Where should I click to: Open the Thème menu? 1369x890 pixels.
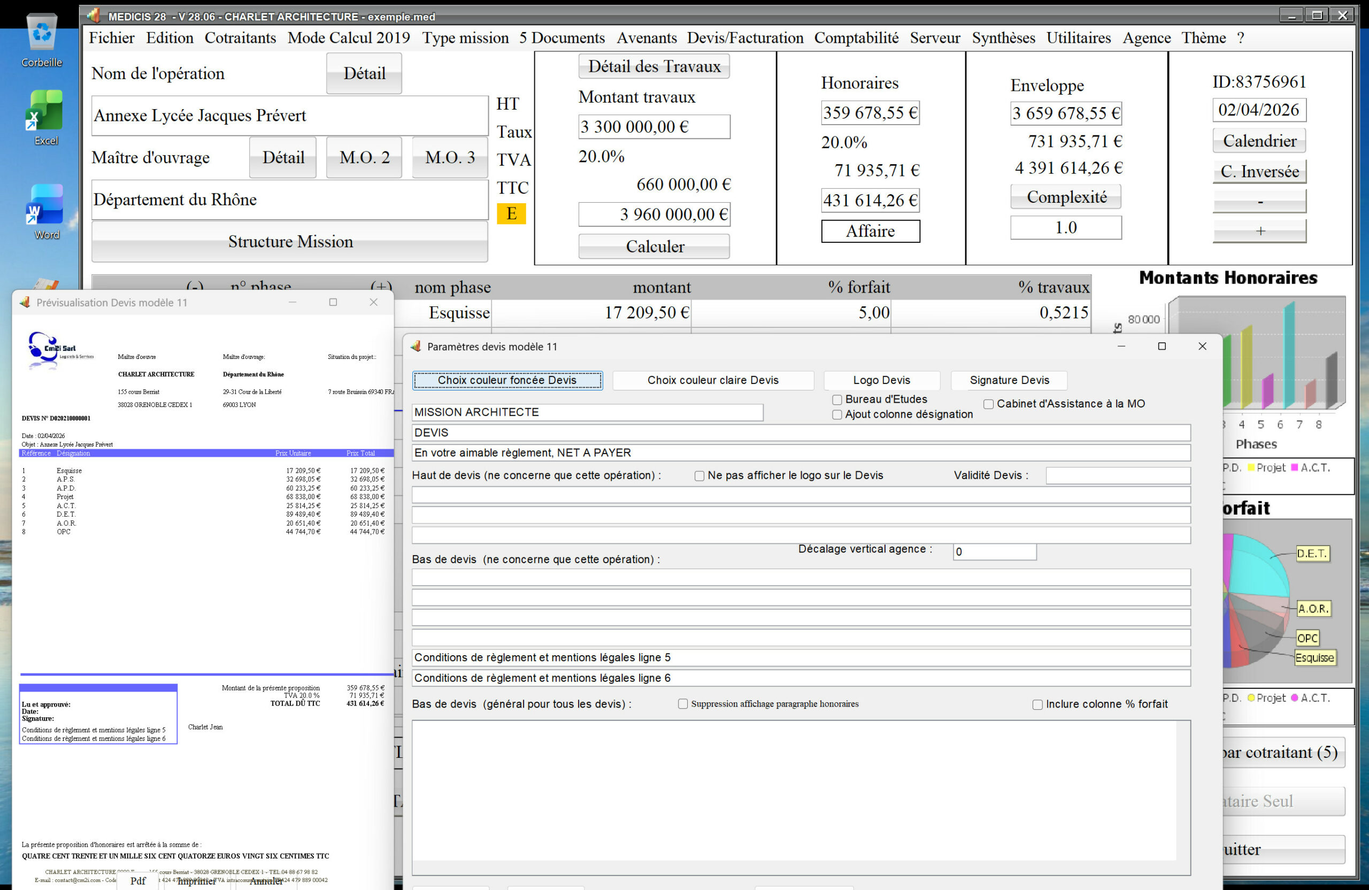point(1203,38)
